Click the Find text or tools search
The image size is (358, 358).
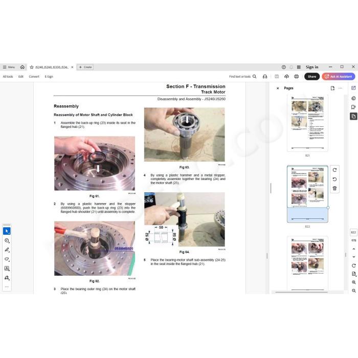pos(243,77)
